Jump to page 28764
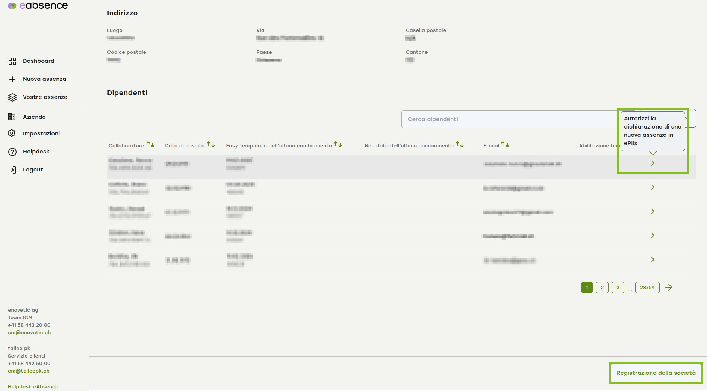Viewport: 707px width, 391px height. [x=647, y=288]
